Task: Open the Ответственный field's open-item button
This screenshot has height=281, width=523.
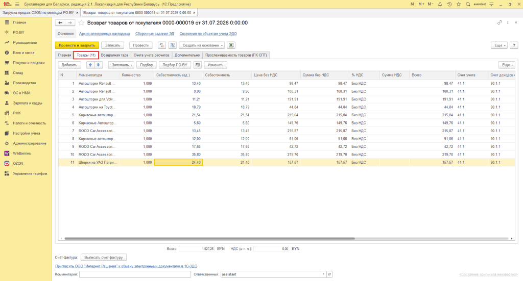Action: [x=329, y=274]
